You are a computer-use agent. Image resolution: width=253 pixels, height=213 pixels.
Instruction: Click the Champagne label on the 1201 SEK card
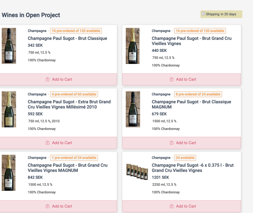(161, 158)
